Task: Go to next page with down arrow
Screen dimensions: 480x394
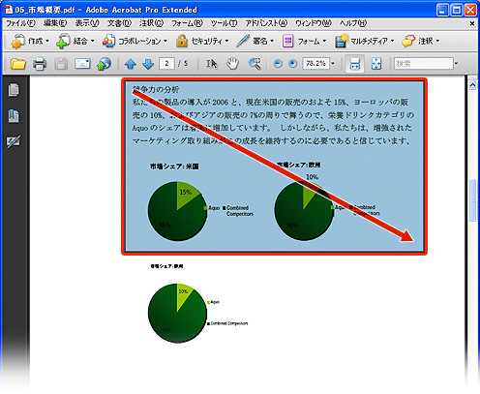Action: pyautogui.click(x=148, y=64)
